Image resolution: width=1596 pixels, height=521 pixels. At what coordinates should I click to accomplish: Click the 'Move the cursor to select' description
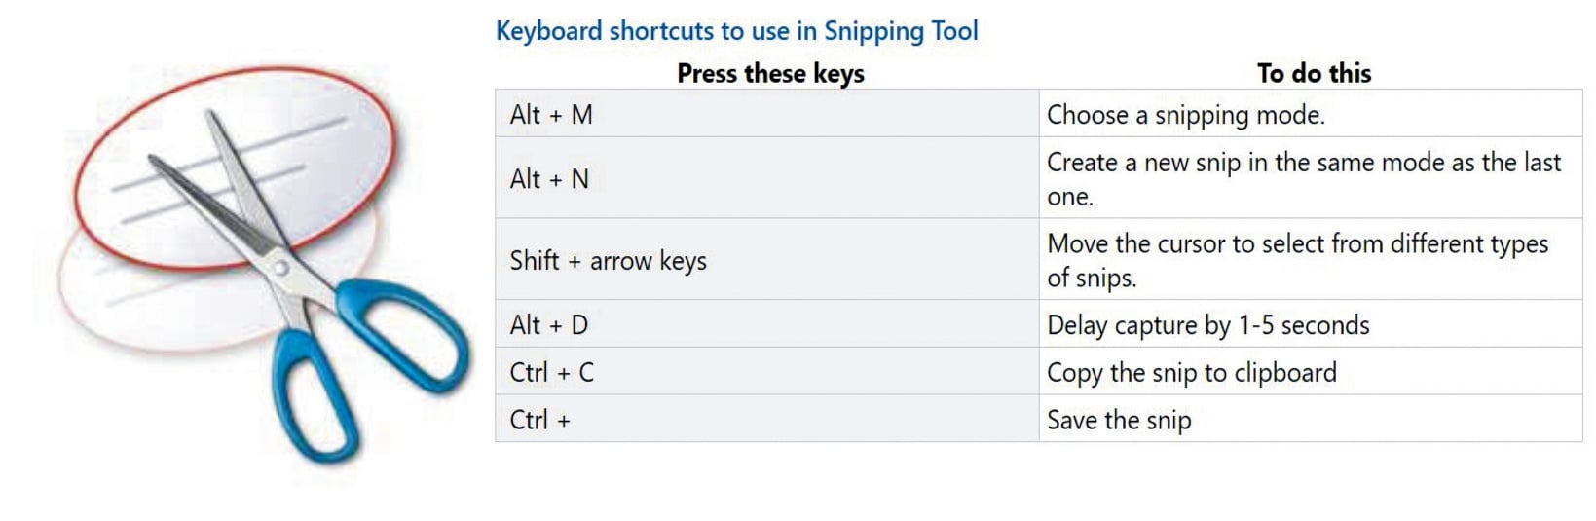click(1296, 260)
